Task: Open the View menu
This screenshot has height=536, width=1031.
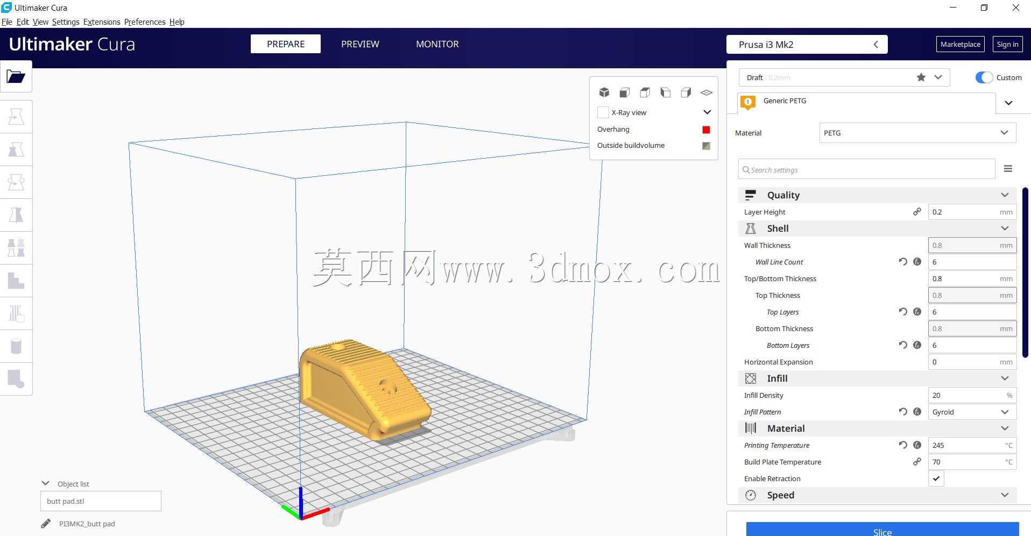Action: click(x=40, y=22)
